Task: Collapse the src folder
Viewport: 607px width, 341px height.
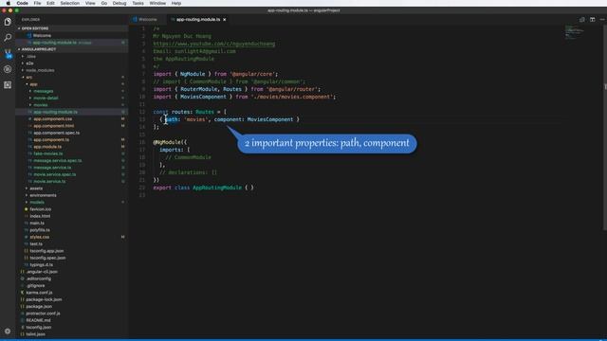Action: click(x=29, y=78)
